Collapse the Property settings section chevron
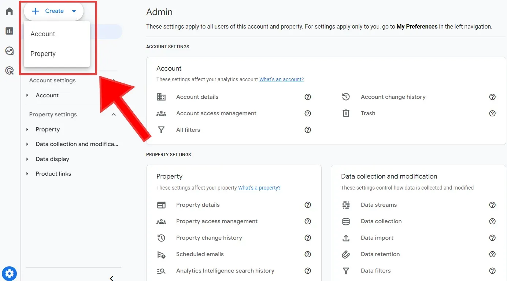Viewport: 507px width, 281px height. 114,115
